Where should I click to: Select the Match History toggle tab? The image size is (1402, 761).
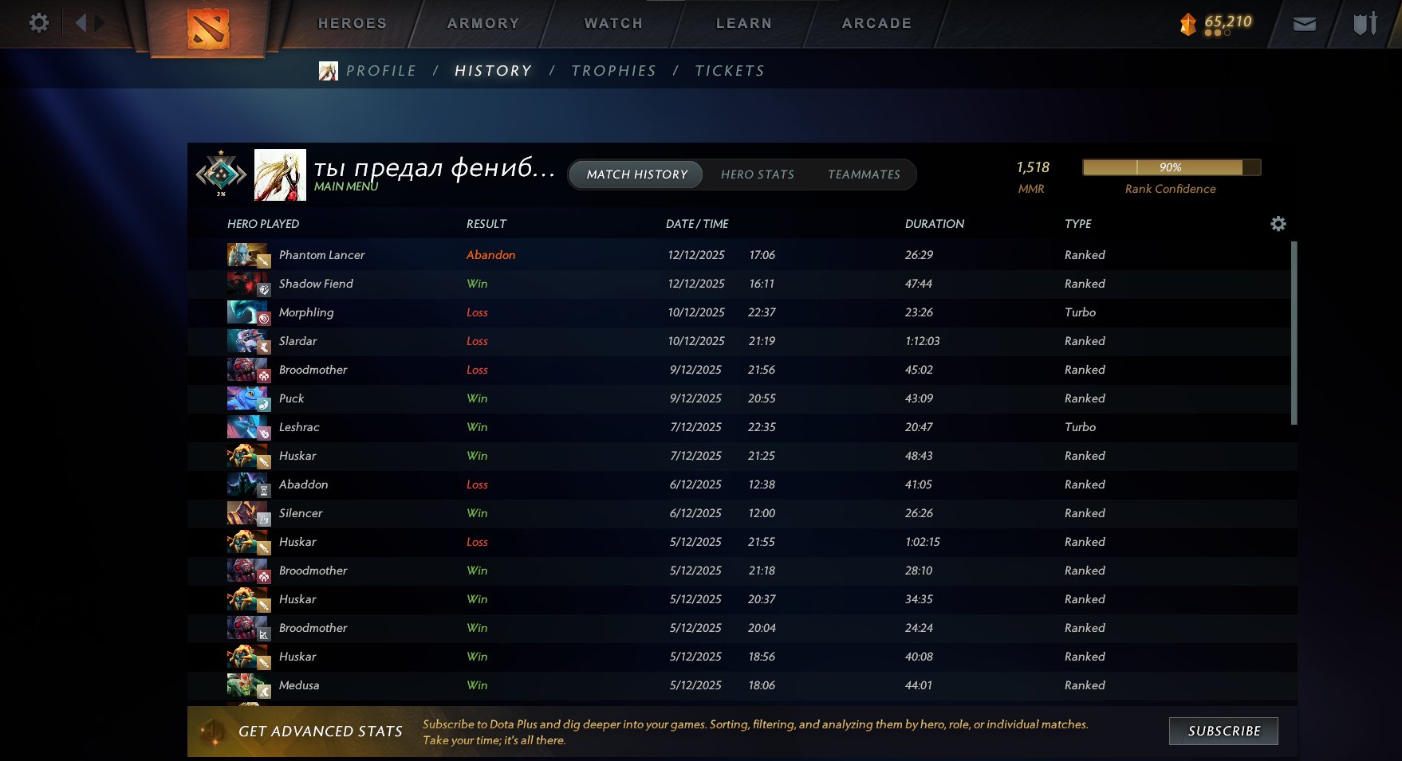point(636,175)
